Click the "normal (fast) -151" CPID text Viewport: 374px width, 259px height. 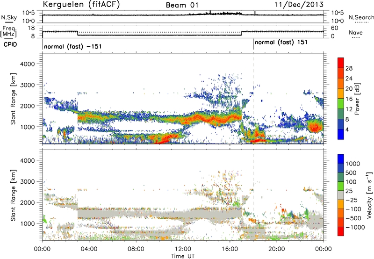coord(73,46)
